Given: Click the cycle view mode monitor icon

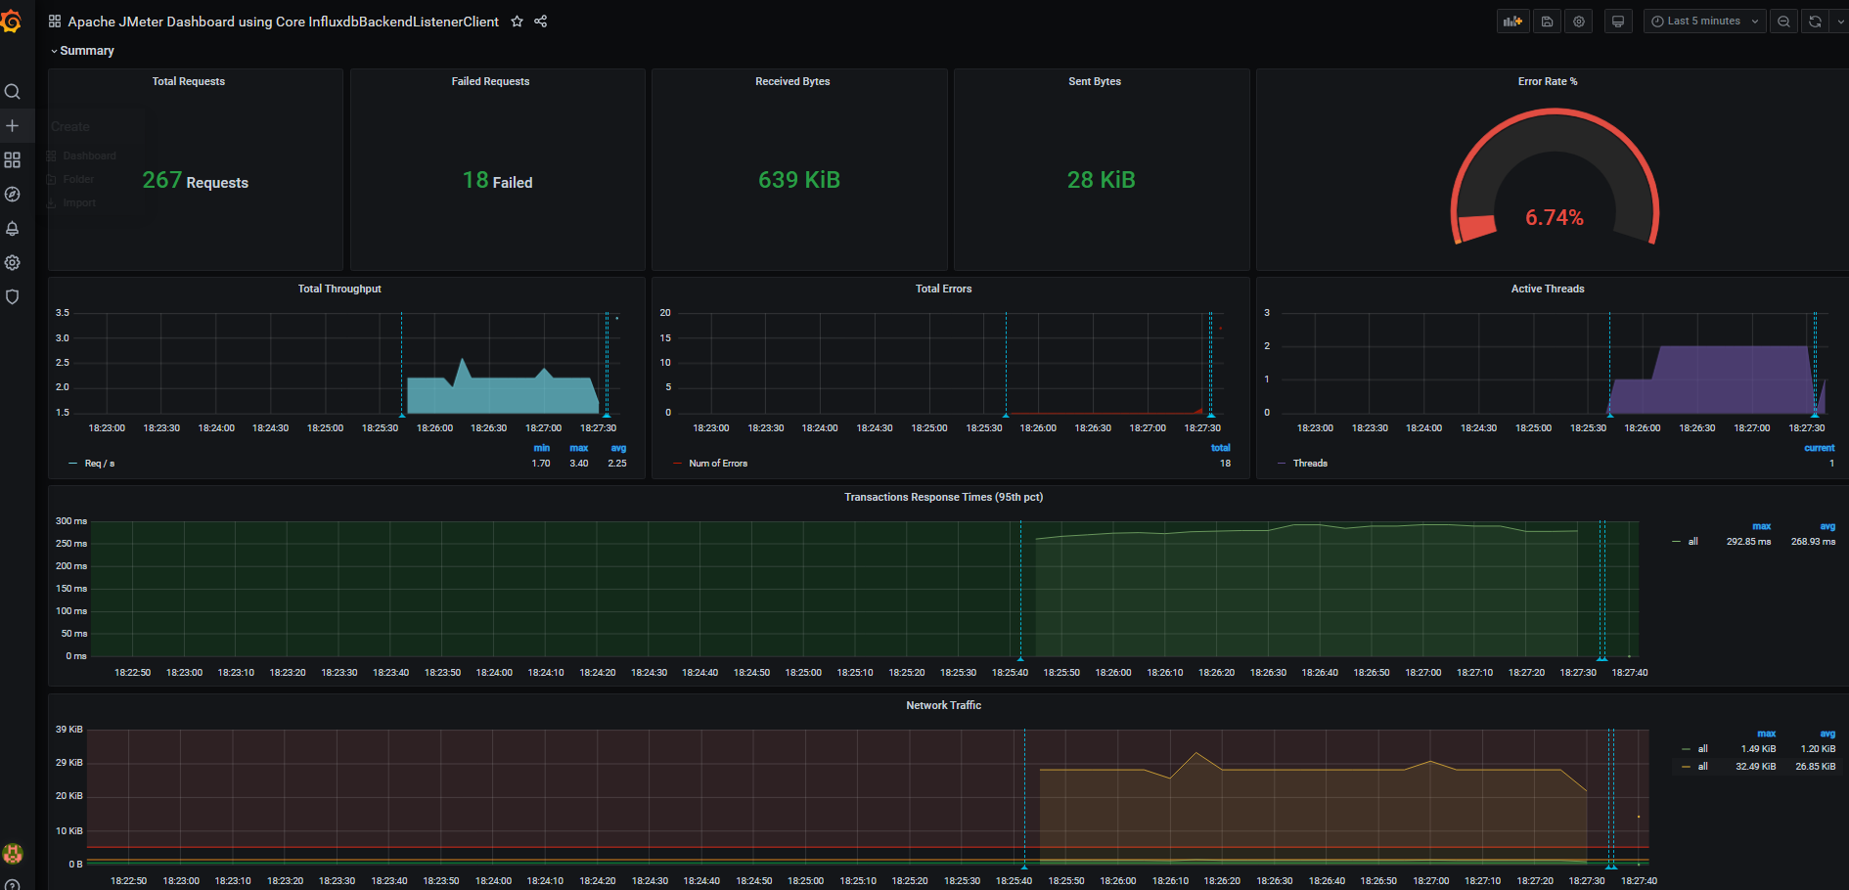Looking at the screenshot, I should click(1618, 22).
